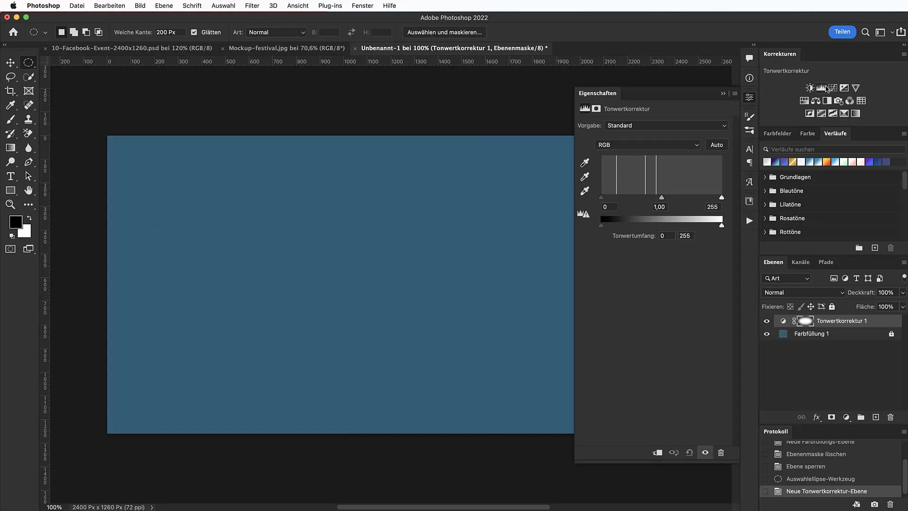
Task: Switch to the Farbfelder tab
Action: coord(777,133)
